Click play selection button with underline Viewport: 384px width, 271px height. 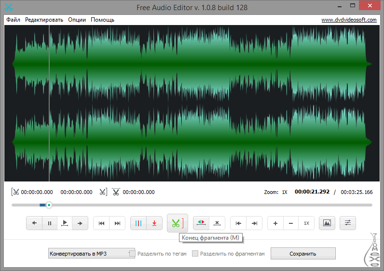tap(65, 223)
